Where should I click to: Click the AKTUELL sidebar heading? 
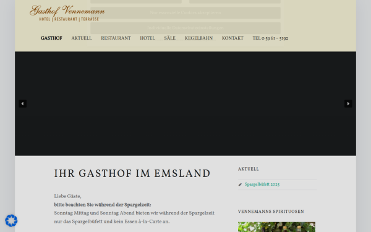(249, 169)
